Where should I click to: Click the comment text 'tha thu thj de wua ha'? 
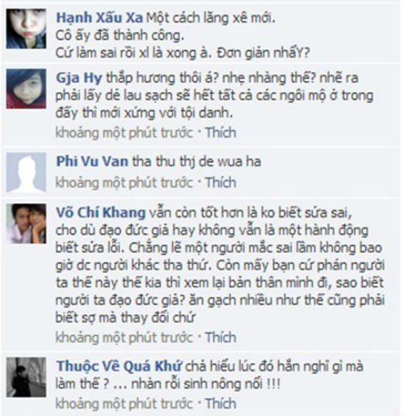[196, 162]
